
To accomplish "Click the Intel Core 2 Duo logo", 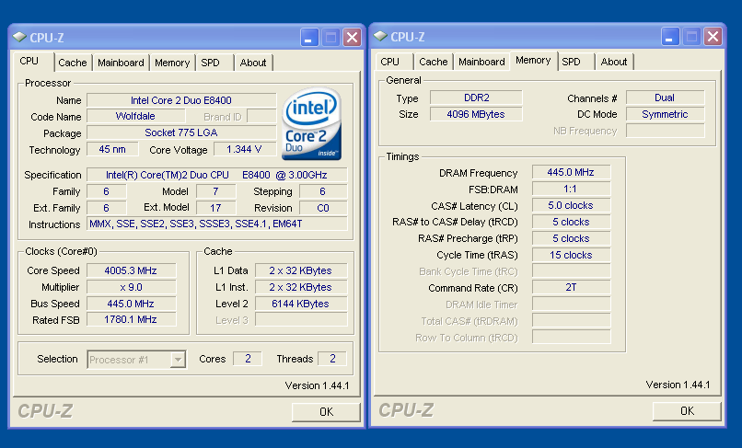I will coord(312,124).
